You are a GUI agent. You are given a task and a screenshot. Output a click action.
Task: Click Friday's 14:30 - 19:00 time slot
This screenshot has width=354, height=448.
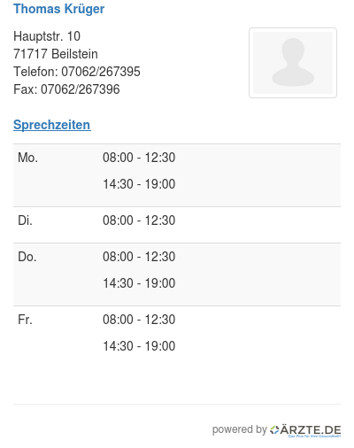pyautogui.click(x=139, y=346)
